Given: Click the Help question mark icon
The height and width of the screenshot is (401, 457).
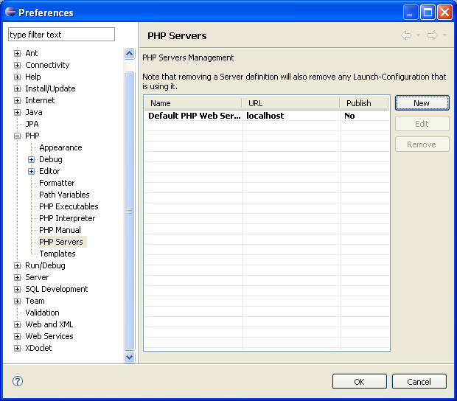Looking at the screenshot, I should coord(18,381).
